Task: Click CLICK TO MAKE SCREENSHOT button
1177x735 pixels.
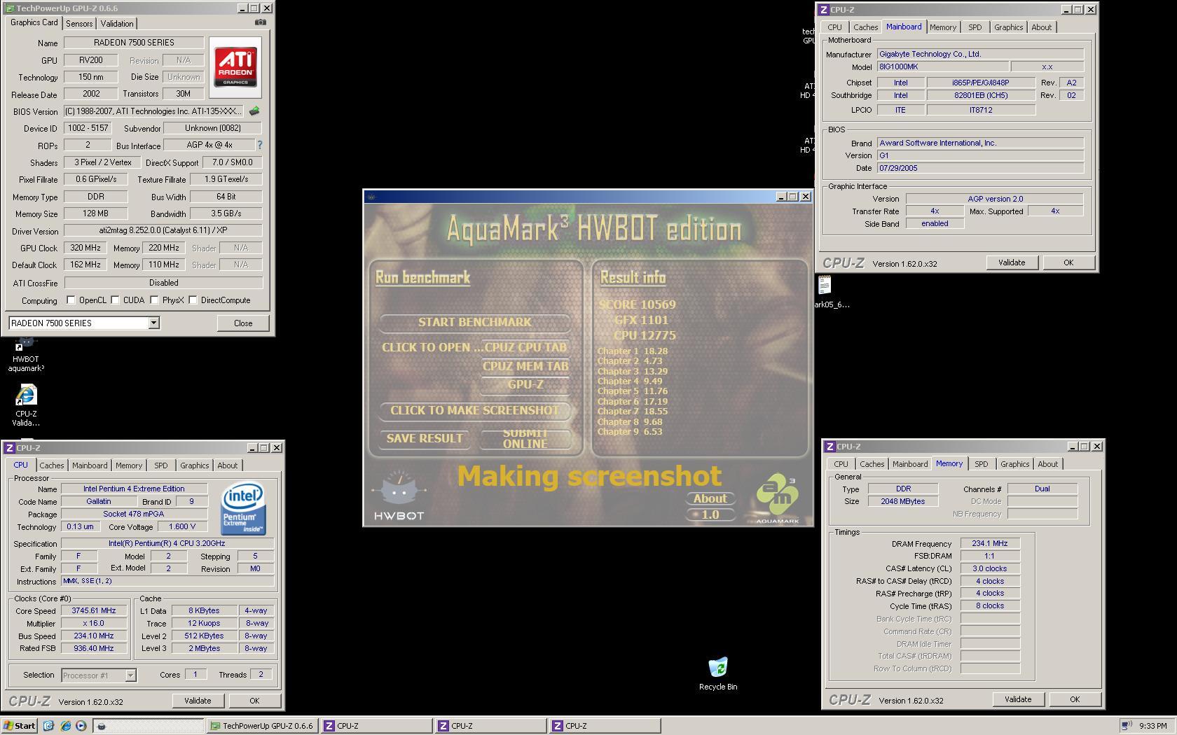Action: coord(474,411)
